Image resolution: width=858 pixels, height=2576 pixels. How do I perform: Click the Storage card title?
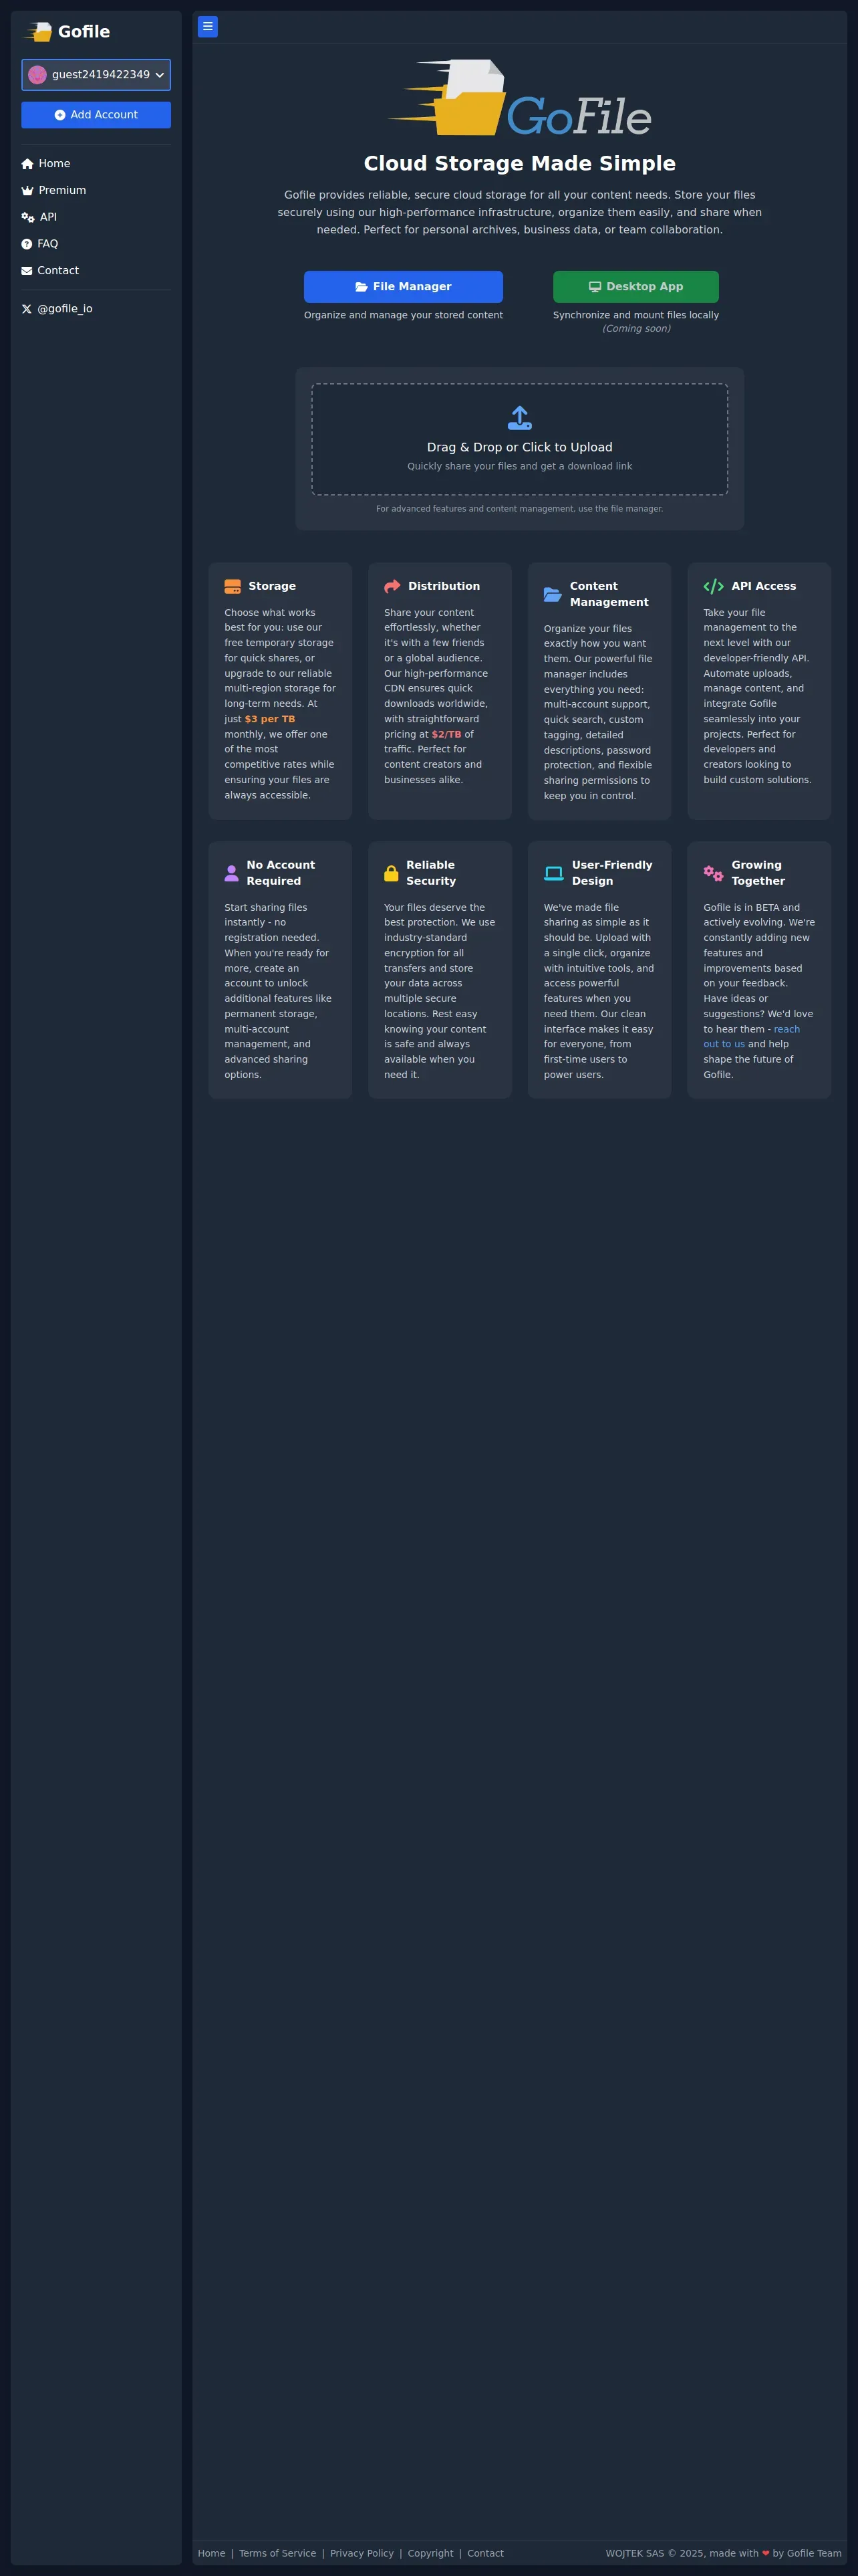272,587
